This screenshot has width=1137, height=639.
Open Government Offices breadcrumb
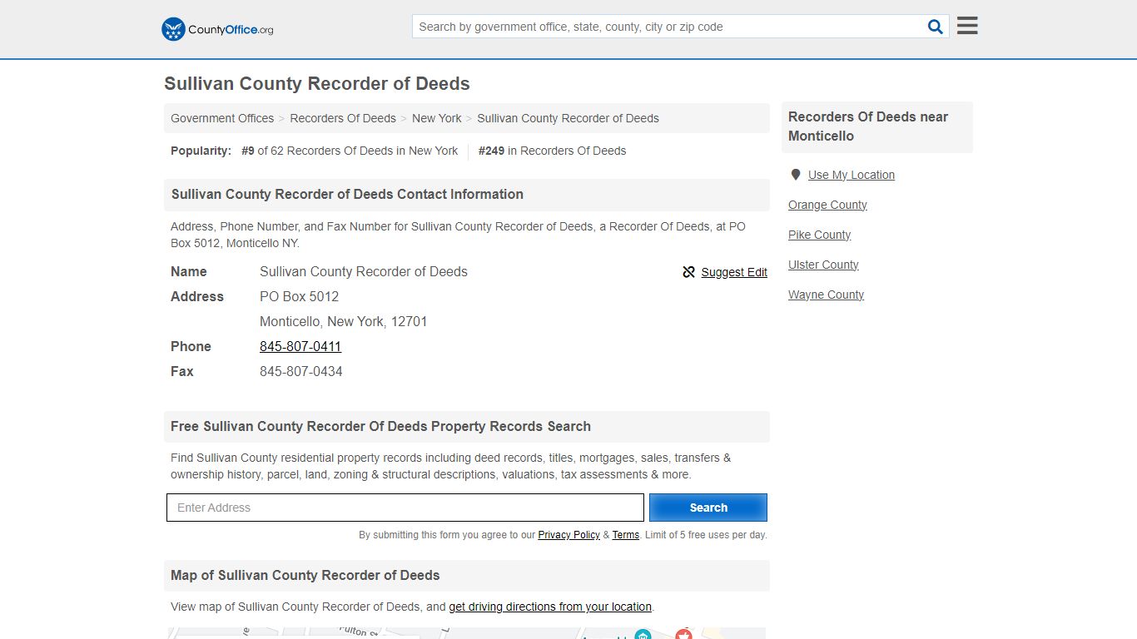click(222, 118)
